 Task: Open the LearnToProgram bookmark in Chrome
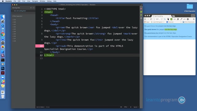[158, 22]
